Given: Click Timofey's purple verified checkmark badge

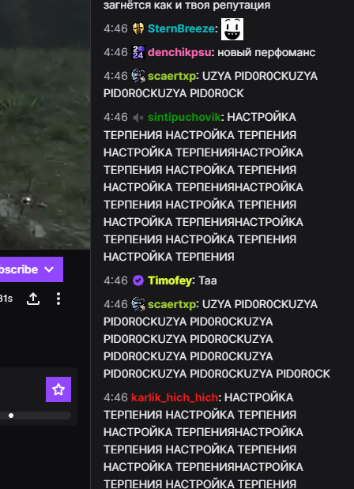Looking at the screenshot, I should tap(138, 280).
